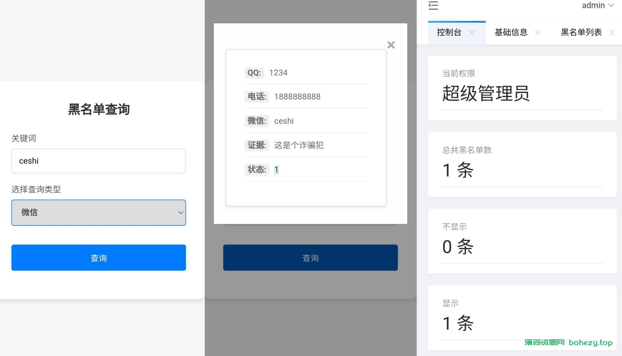Click the 关键词 input field containing ceshi
622x356 pixels.
99,161
